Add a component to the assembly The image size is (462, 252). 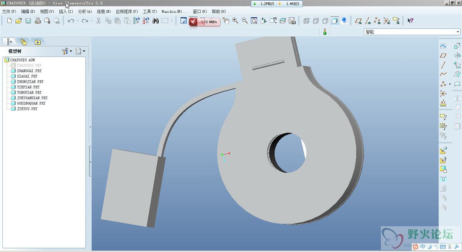click(x=443, y=151)
